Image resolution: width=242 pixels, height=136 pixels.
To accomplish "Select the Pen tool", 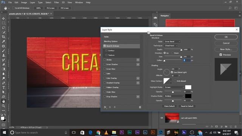I will (3, 83).
